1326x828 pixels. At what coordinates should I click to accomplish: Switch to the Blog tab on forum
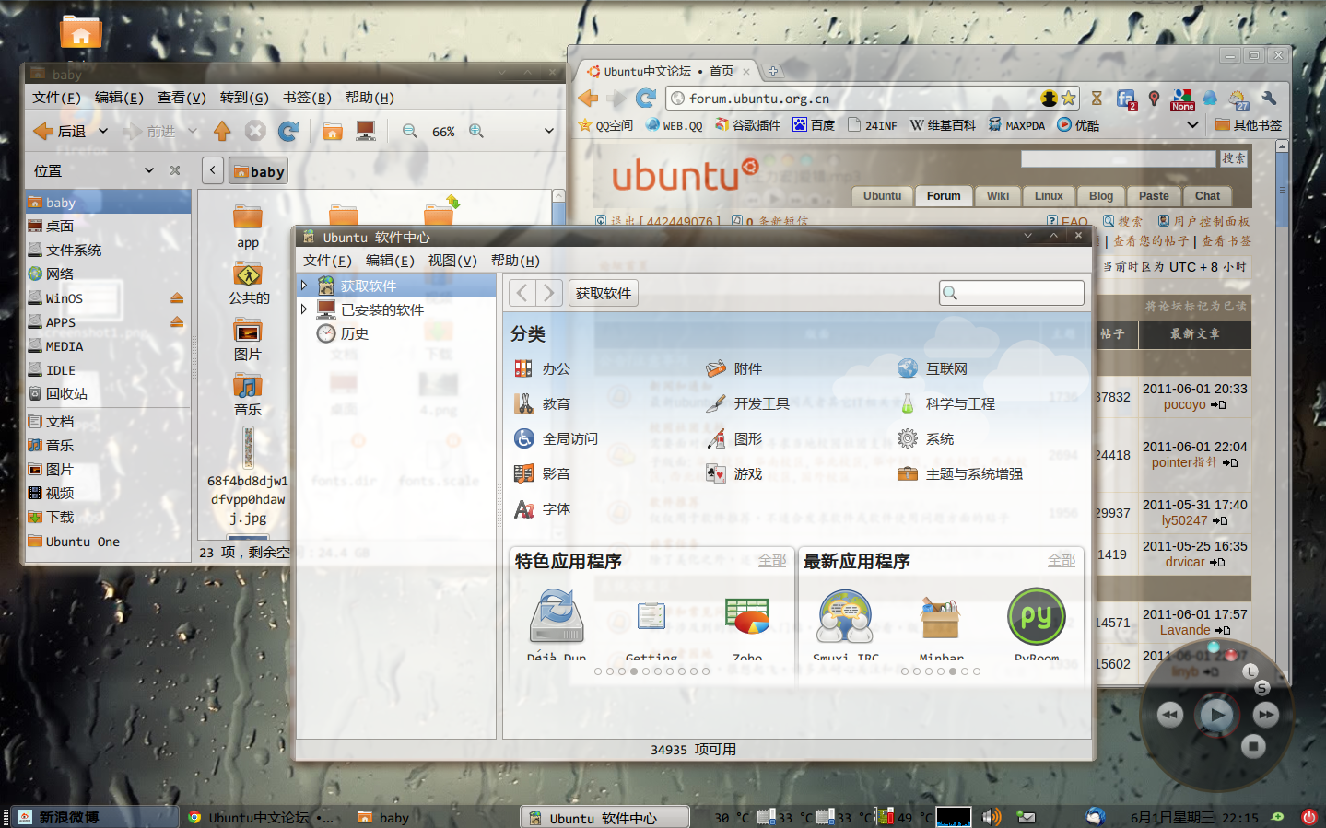click(1101, 196)
